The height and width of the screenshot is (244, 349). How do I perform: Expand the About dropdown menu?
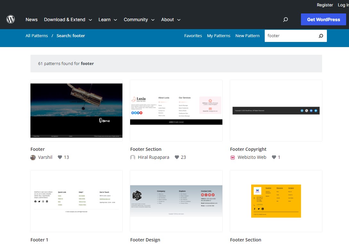pos(170,20)
